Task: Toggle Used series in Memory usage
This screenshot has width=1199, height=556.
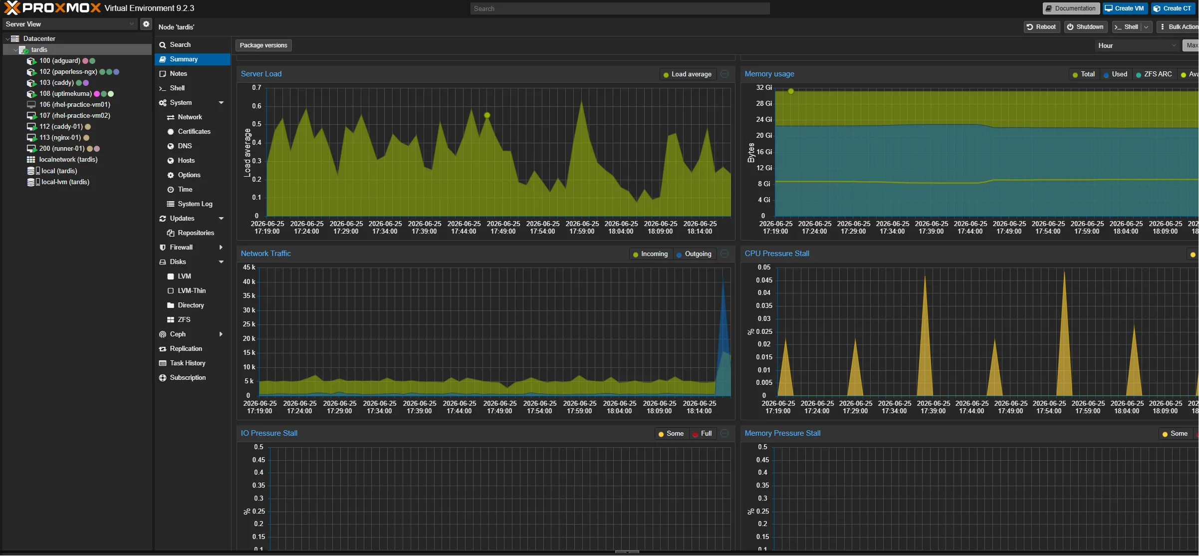Action: pos(1116,74)
